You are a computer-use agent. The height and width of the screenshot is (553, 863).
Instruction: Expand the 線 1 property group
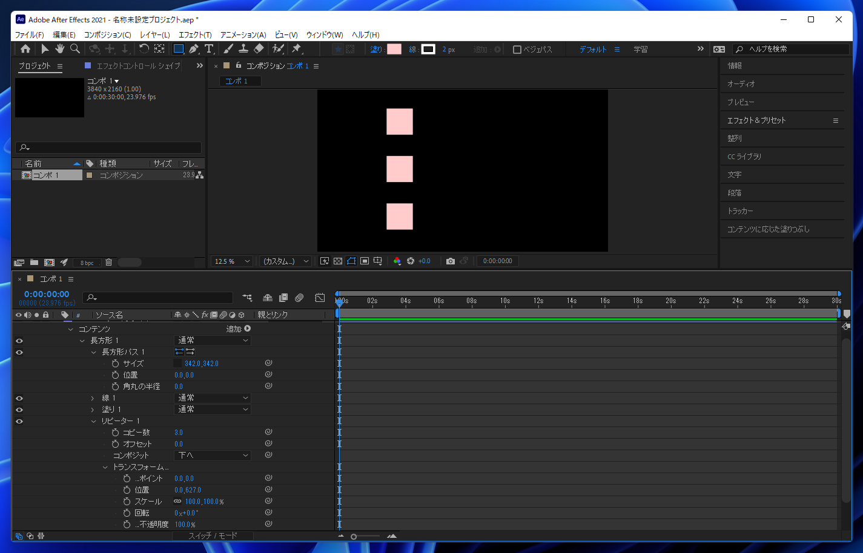[x=93, y=398]
